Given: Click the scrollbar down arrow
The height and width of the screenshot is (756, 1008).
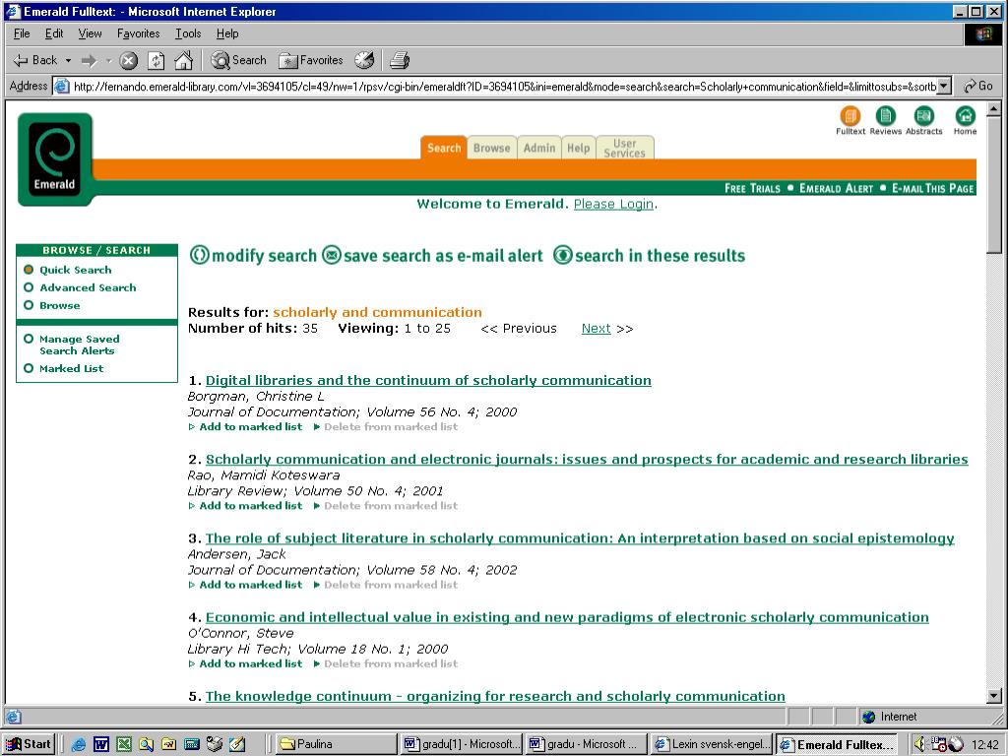Looking at the screenshot, I should point(994,696).
